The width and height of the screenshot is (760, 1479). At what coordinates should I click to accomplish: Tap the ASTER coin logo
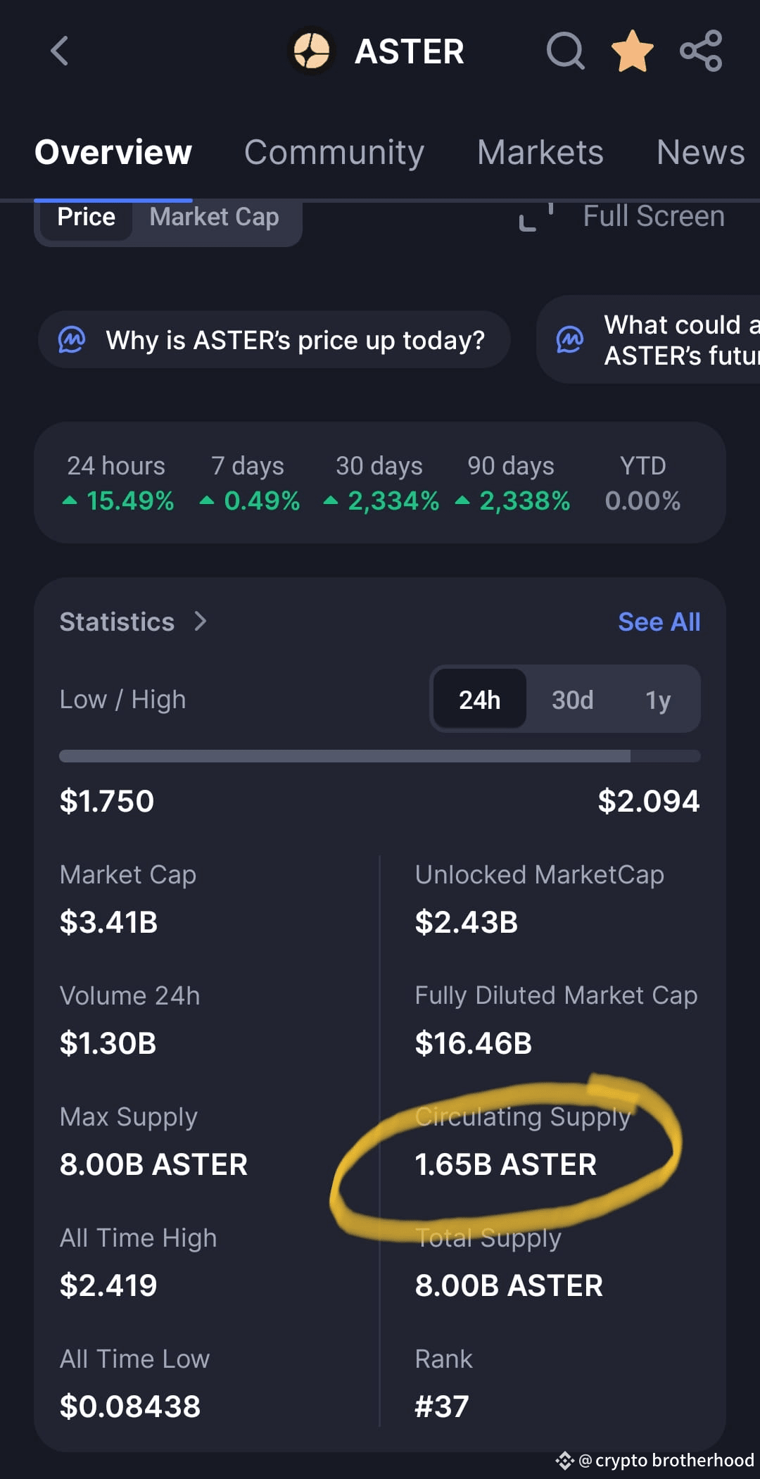[312, 51]
